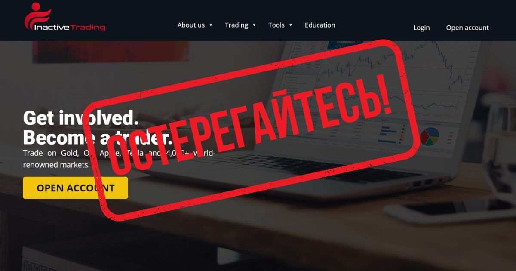
Task: Click the InactiveTrading logo text
Action: pyautogui.click(x=69, y=28)
